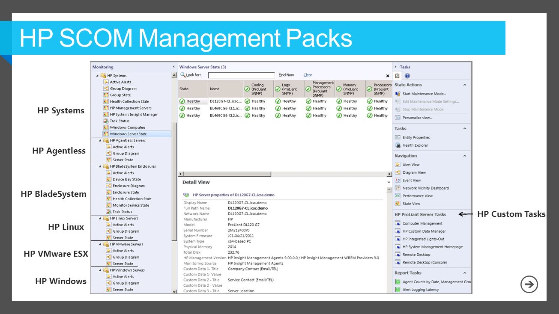
Task: Open Performance View in Navigation
Action: [x=417, y=196]
